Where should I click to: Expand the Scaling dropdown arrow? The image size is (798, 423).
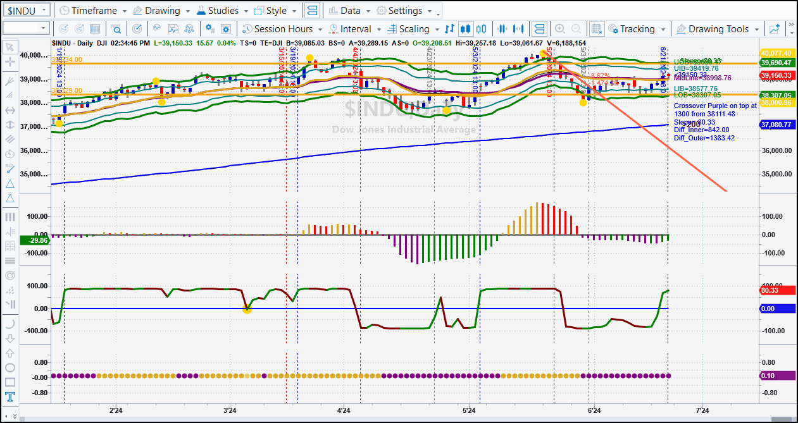tap(437, 29)
